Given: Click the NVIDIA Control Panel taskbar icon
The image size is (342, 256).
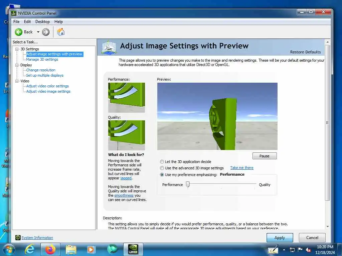Looking at the screenshot, I should (x=133, y=249).
